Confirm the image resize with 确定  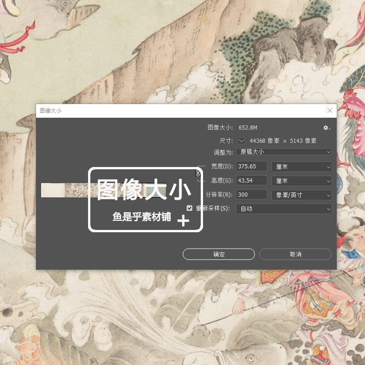pyautogui.click(x=218, y=254)
